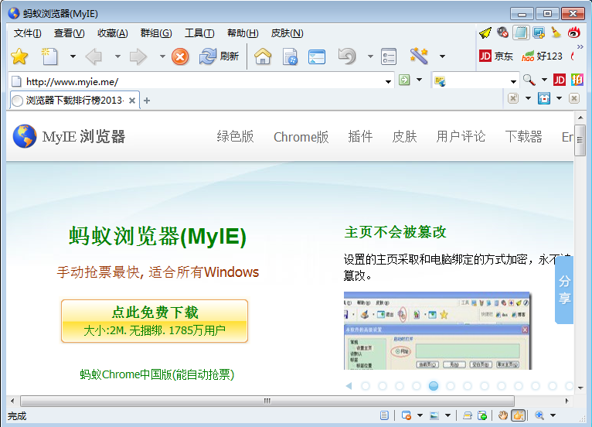This screenshot has height=427, width=592.
Task: Click the block media icon
Action: (502, 32)
